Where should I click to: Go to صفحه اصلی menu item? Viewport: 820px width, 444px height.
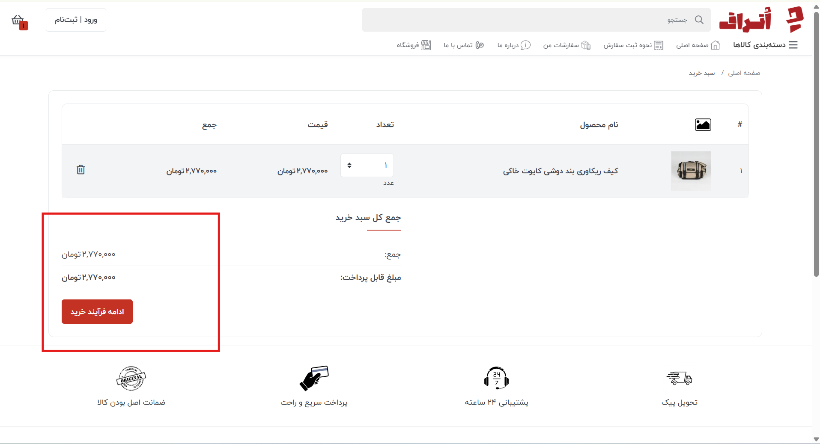click(x=692, y=45)
